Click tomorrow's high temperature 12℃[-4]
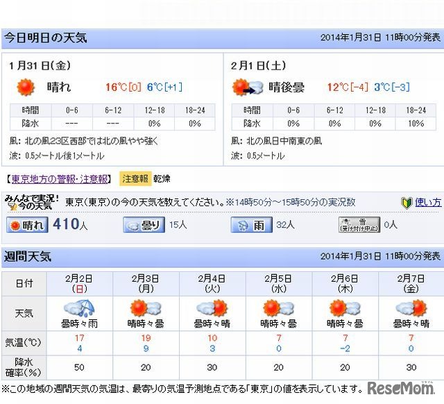The width and height of the screenshot is (444, 404). coord(348,87)
